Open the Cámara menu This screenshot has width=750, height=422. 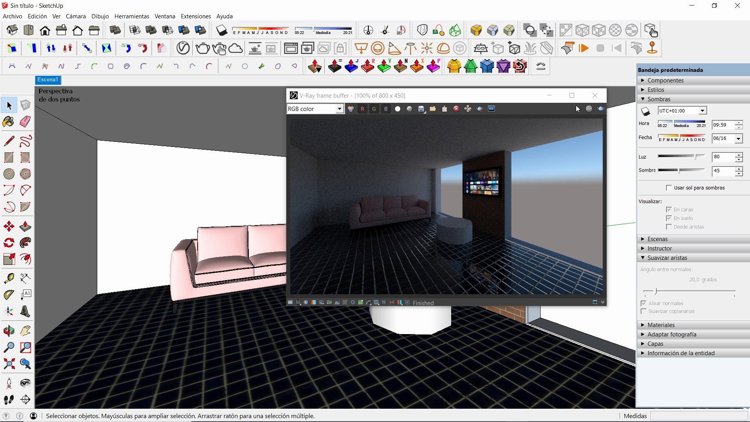click(x=76, y=16)
